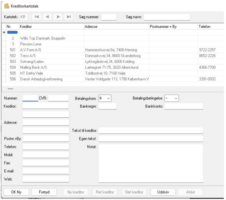Cancel with the Fortryd button
The image size is (226, 200).
click(44, 192)
